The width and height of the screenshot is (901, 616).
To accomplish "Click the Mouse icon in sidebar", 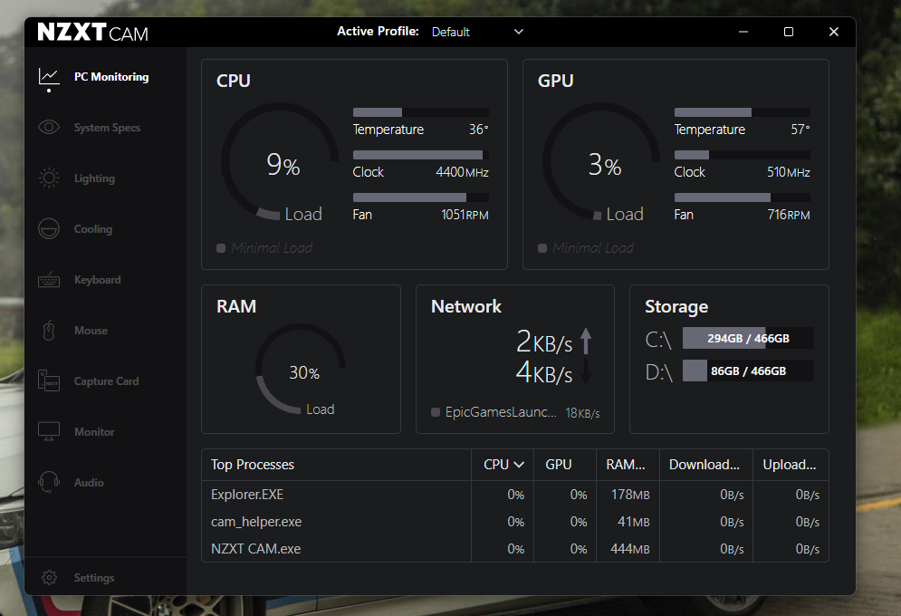I will pos(49,331).
